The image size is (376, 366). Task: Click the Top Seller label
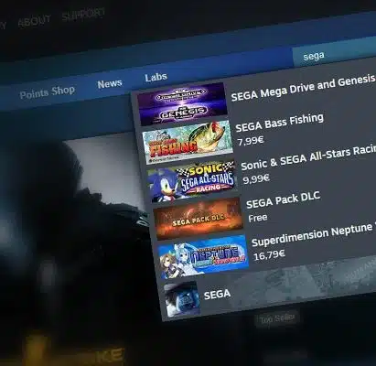(277, 318)
